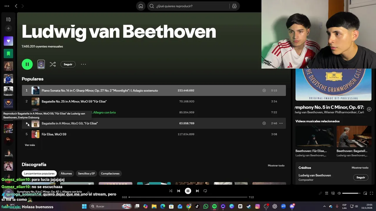Select the Moonlight Sonata track row
The image size is (376, 211).
click(x=154, y=90)
